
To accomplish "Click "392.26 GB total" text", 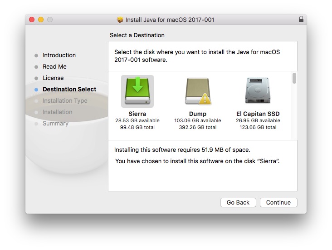I will pyautogui.click(x=198, y=127).
